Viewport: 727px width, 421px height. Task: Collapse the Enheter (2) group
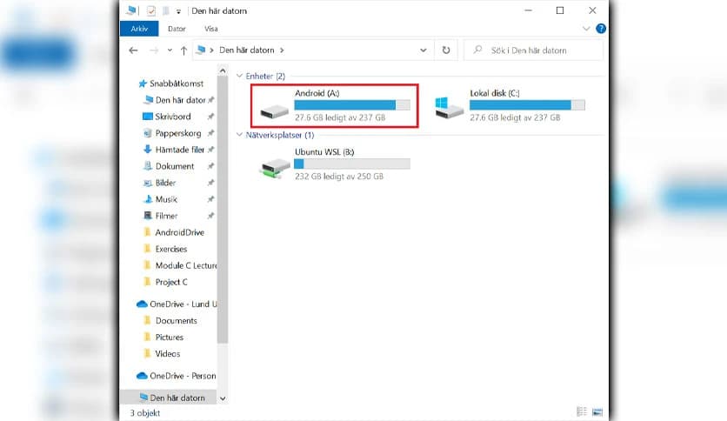point(241,77)
